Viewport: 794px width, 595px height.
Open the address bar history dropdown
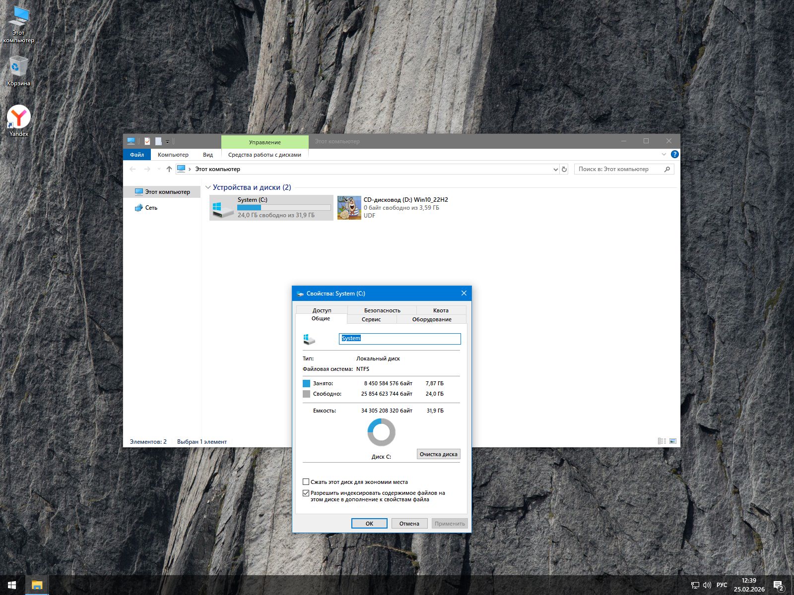pos(555,169)
